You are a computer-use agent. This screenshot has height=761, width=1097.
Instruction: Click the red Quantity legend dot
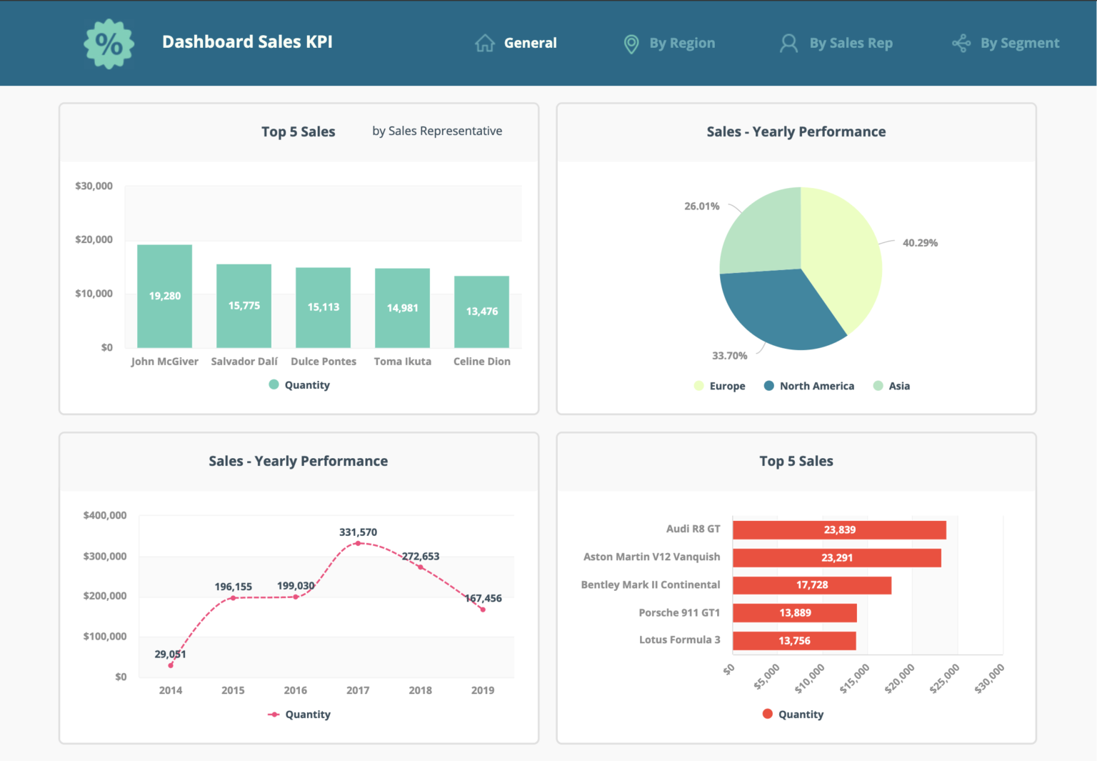coord(766,714)
